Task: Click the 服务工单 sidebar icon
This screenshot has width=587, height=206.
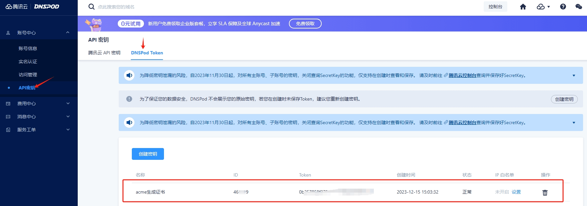Action: tap(8, 130)
